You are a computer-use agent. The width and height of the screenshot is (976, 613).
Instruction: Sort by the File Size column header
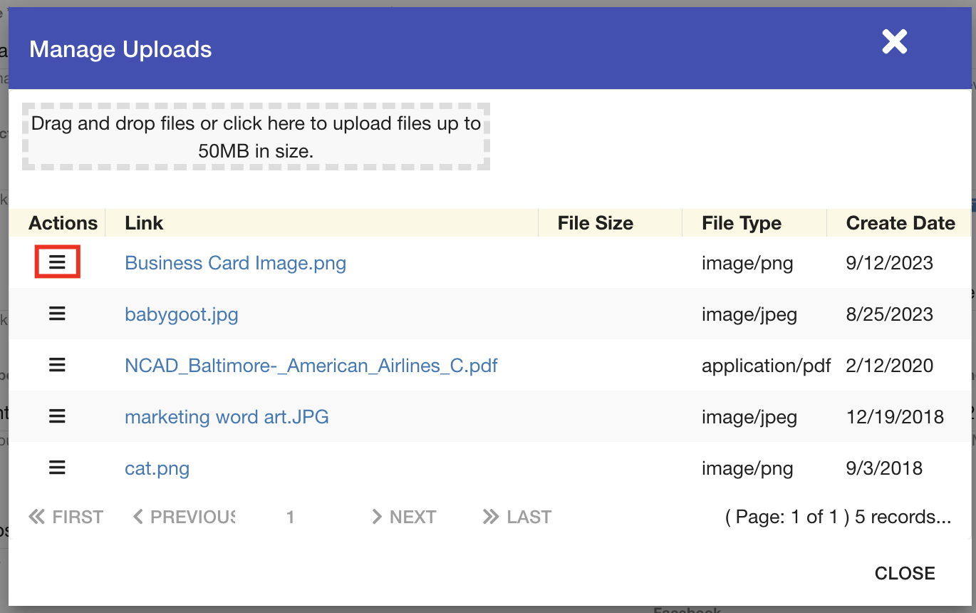point(595,223)
